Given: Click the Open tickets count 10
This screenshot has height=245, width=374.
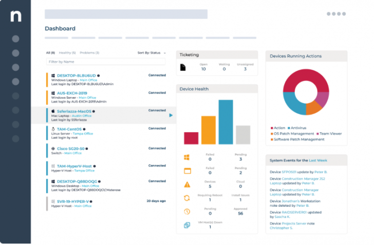Looking at the screenshot, I should [203, 69].
